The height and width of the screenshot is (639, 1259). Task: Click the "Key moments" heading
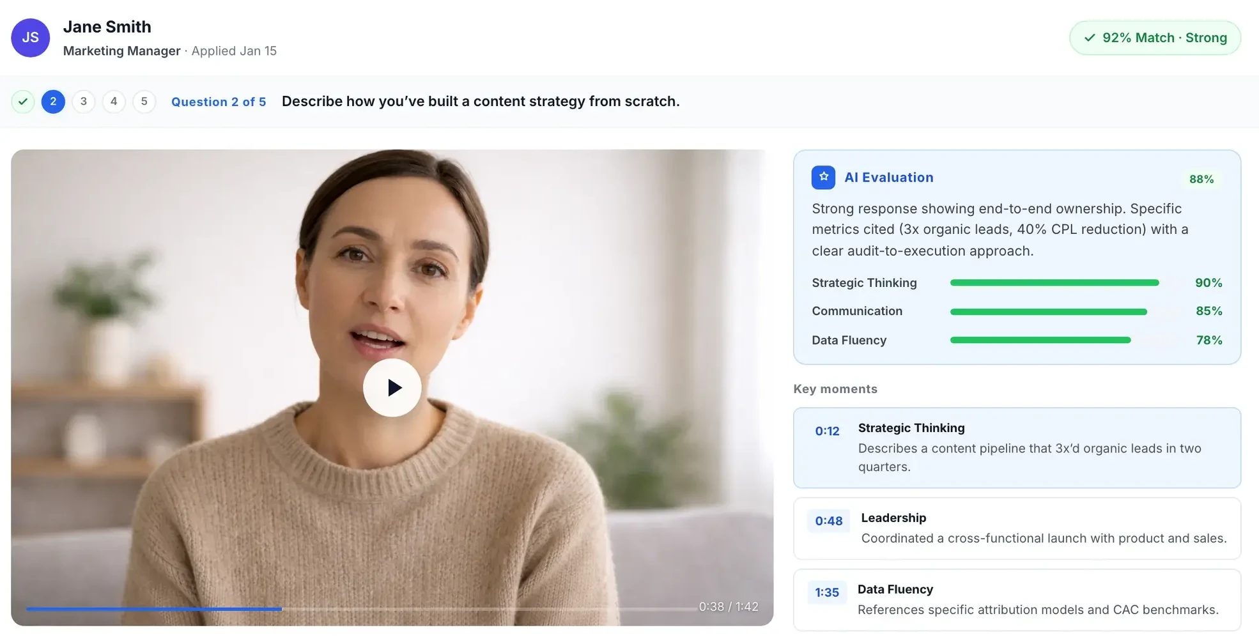[835, 389]
